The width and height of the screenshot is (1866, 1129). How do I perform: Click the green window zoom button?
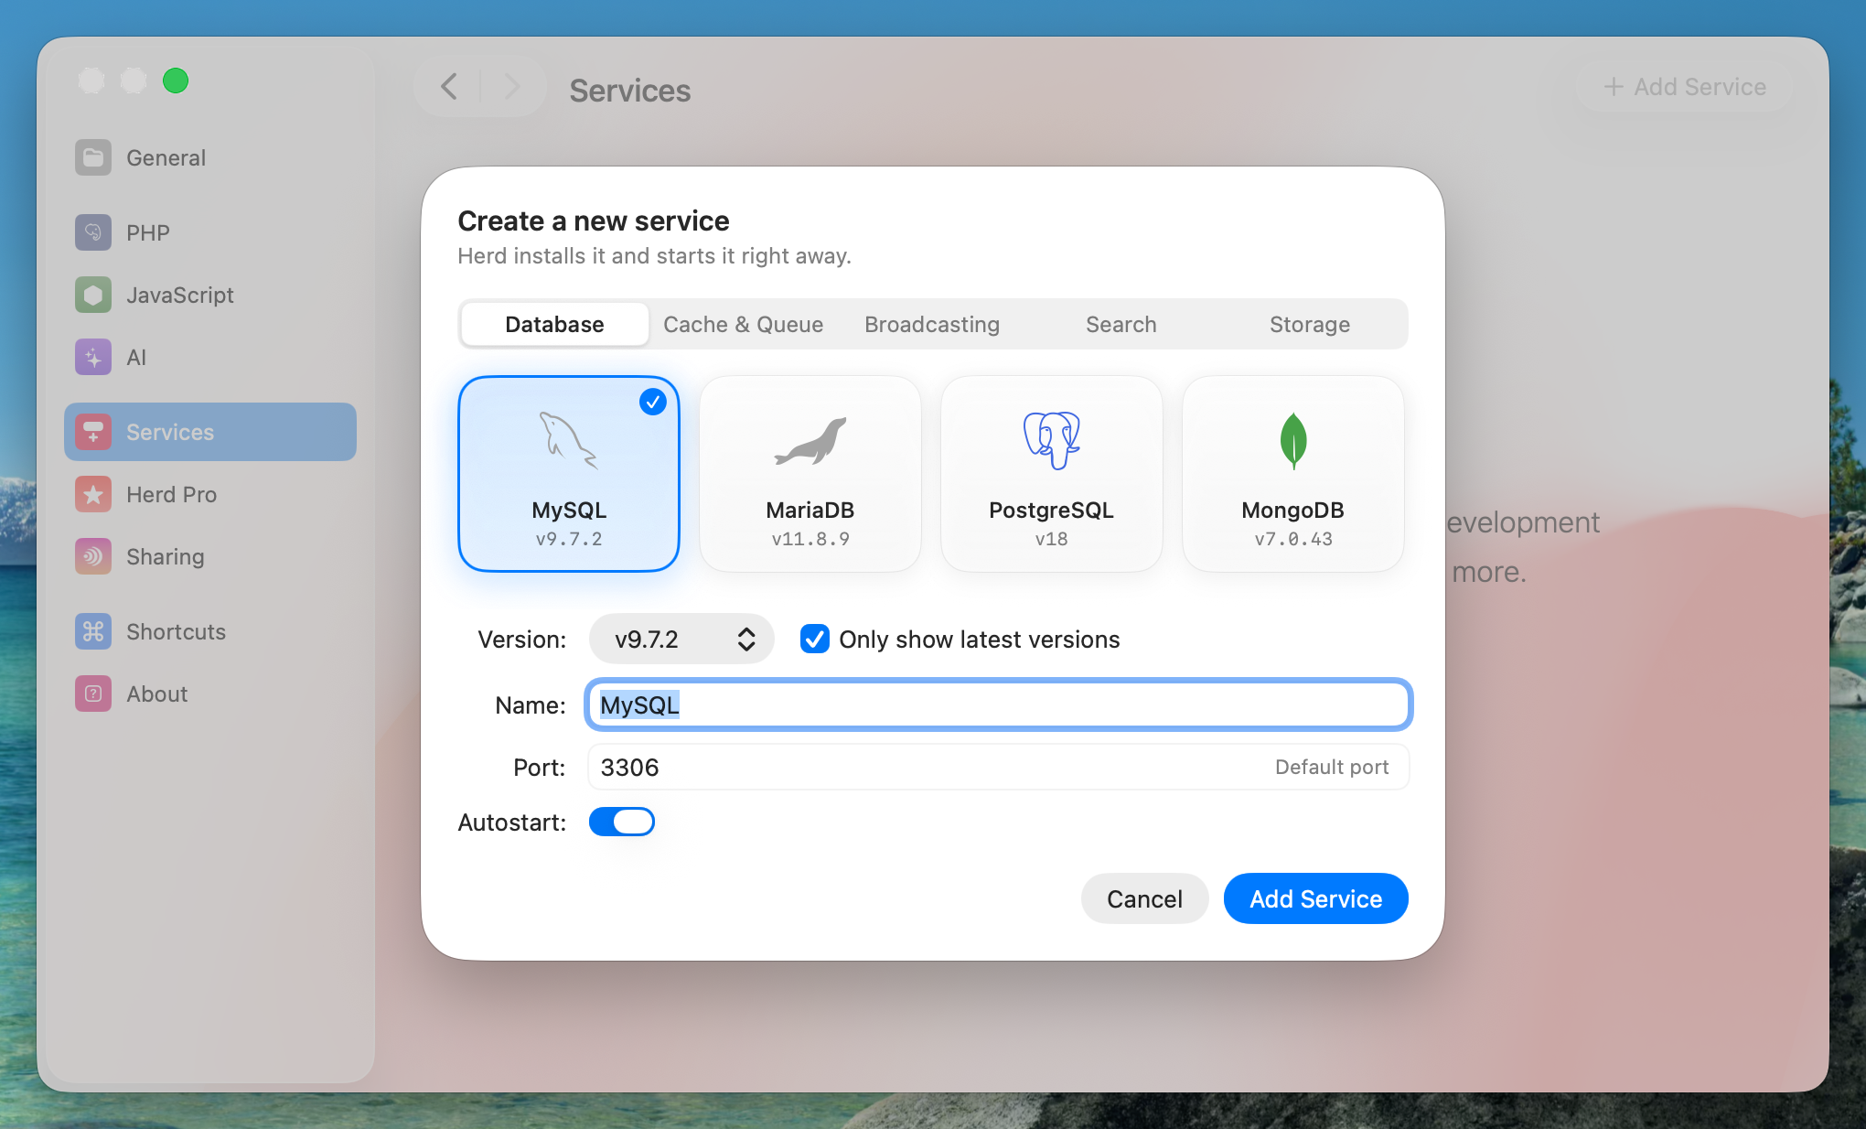176,81
